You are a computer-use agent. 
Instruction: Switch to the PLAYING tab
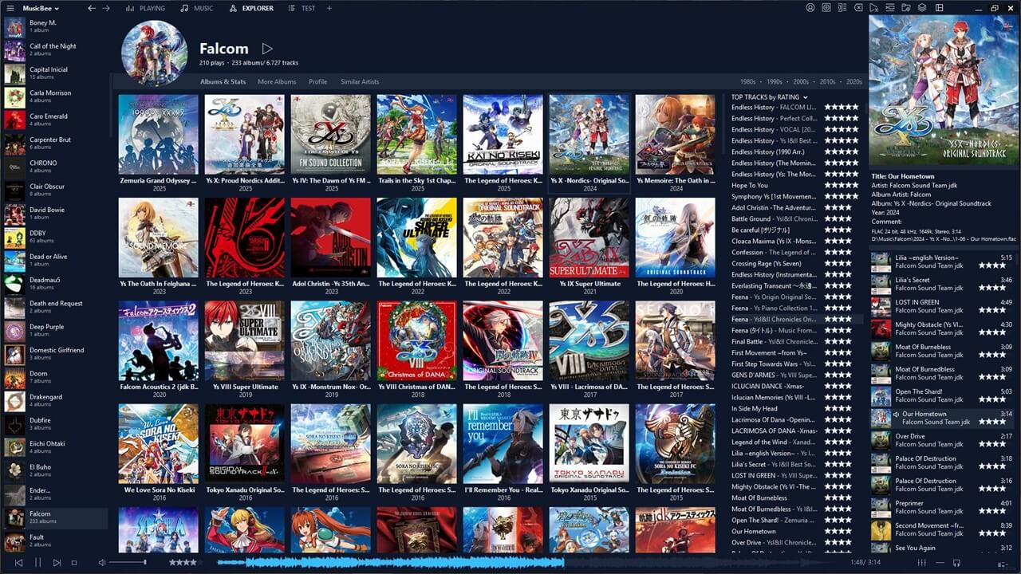(x=146, y=8)
